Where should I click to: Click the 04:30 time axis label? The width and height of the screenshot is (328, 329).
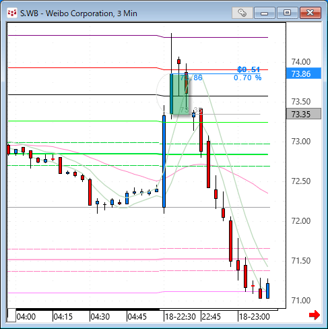100,317
